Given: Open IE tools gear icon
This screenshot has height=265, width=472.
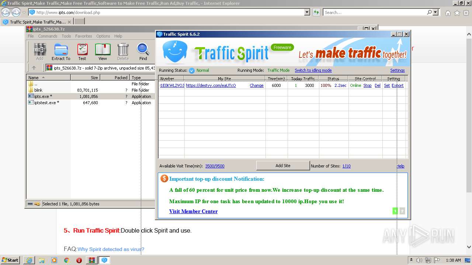Looking at the screenshot, I should (466, 13).
